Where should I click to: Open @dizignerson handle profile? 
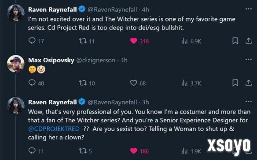tap(96, 60)
